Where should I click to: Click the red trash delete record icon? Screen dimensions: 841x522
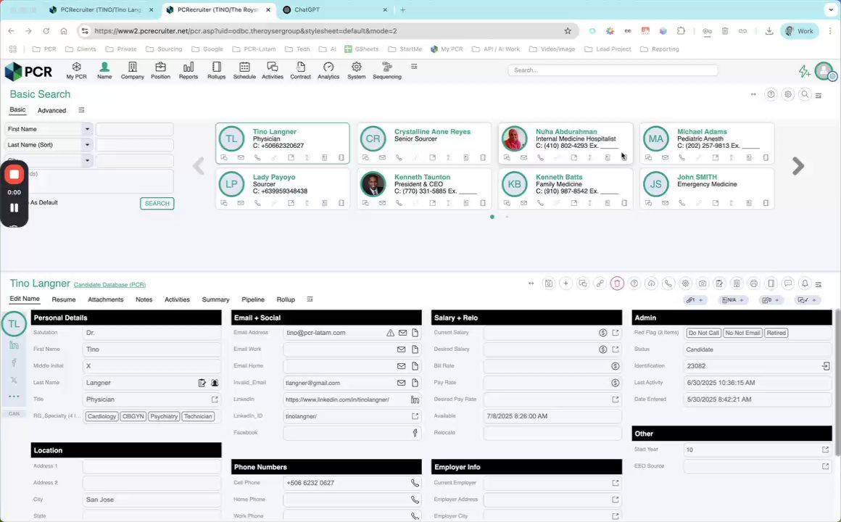coord(617,283)
